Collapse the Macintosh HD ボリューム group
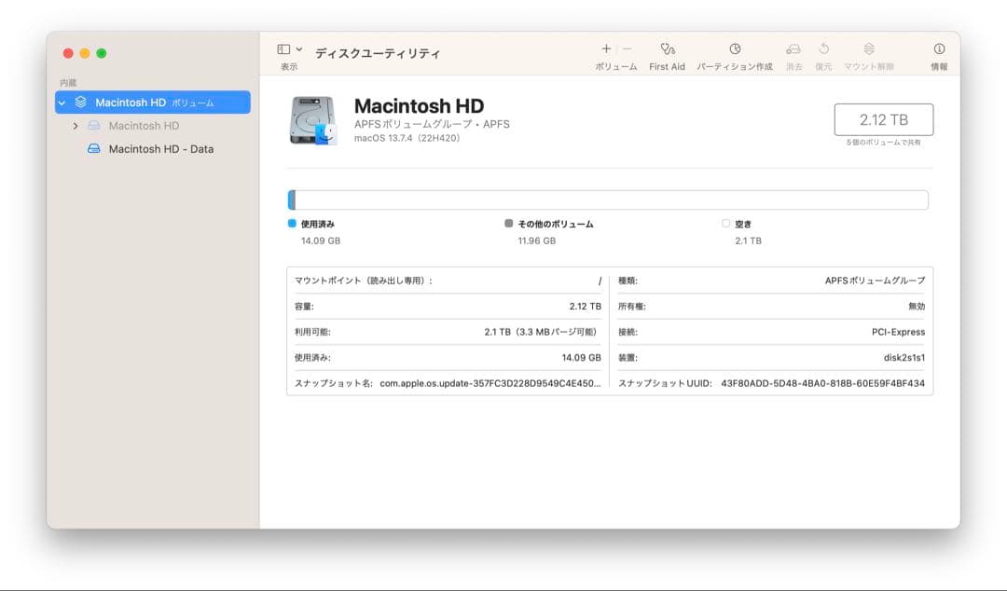 (62, 102)
